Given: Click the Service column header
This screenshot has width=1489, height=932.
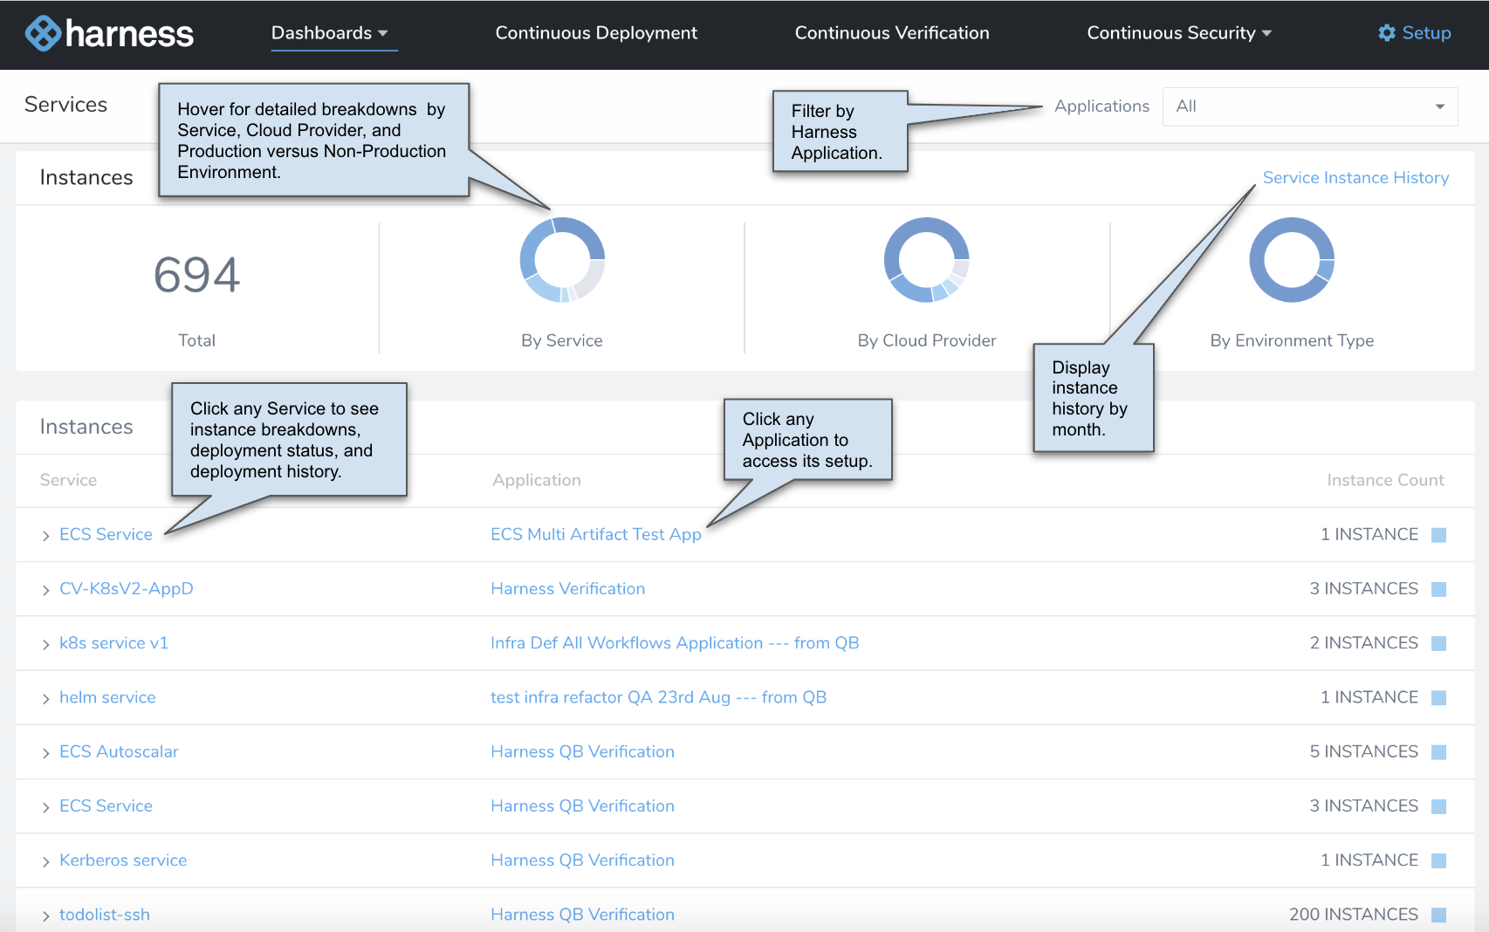Looking at the screenshot, I should (68, 480).
